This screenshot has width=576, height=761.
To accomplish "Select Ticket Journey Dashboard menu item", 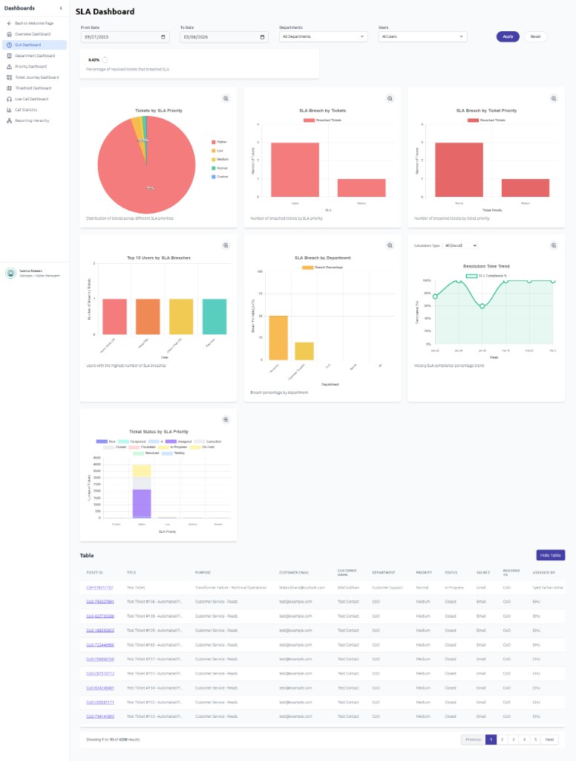I will click(37, 77).
